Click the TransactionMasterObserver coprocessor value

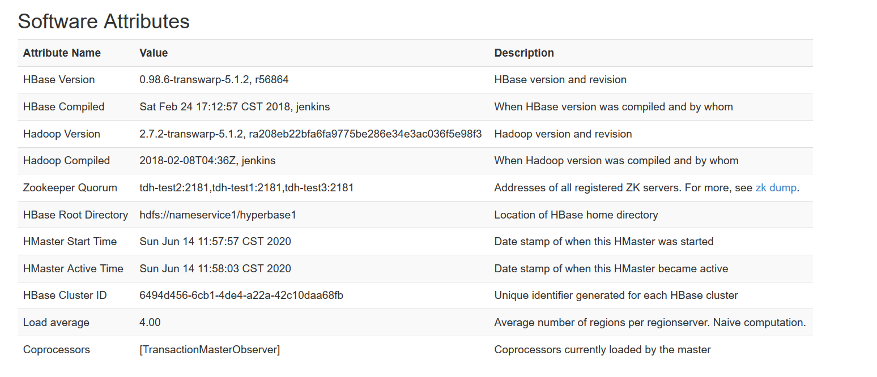click(x=210, y=350)
